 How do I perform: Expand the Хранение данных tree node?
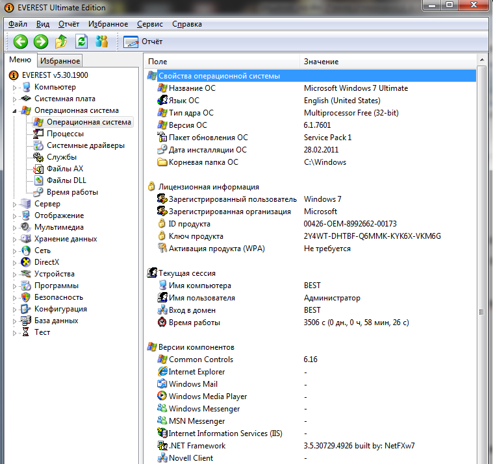pos(14,239)
